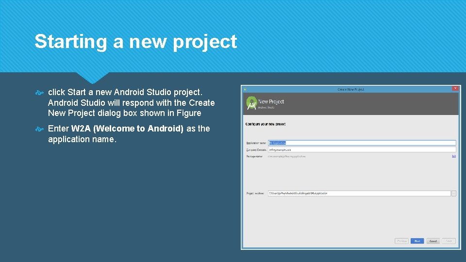Click the Android Studio logo in header
The image size is (466, 262).
[x=251, y=103]
